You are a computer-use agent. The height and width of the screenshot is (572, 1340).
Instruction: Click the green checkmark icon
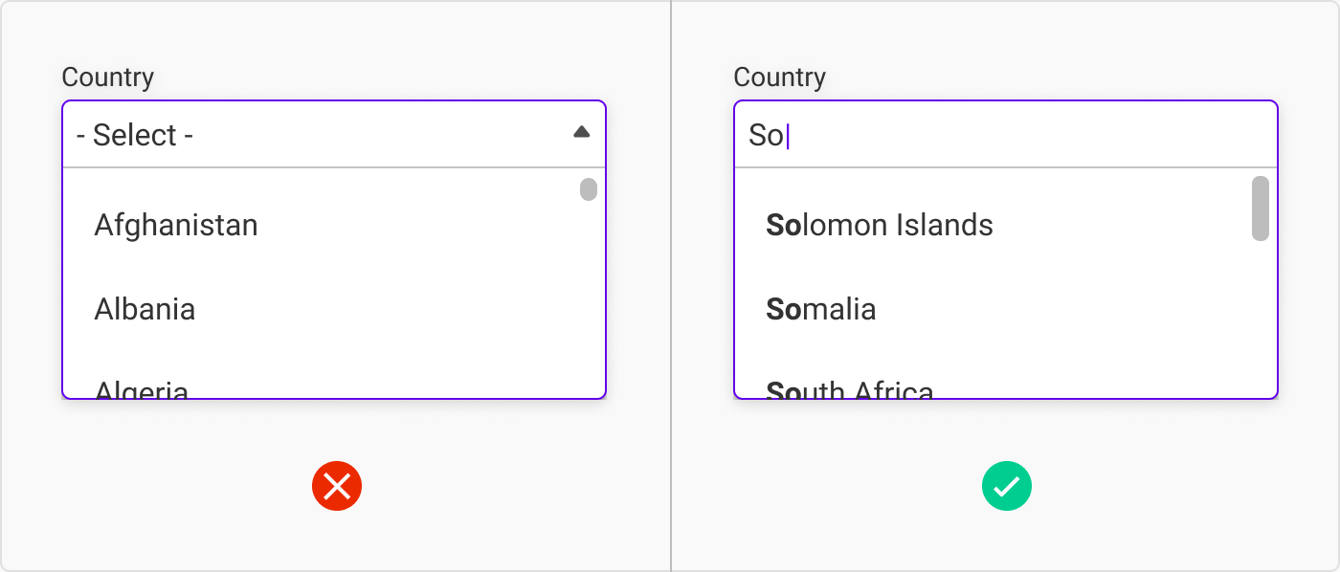coord(1007,487)
